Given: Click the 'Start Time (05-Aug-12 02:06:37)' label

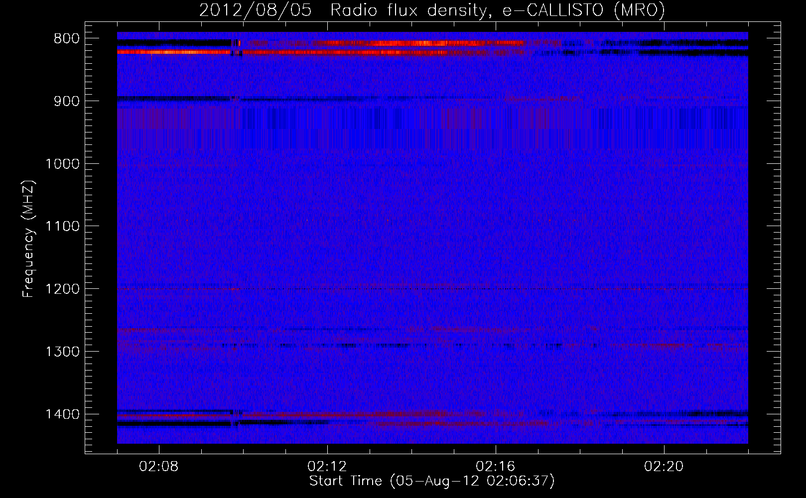Looking at the screenshot, I should (x=432, y=481).
